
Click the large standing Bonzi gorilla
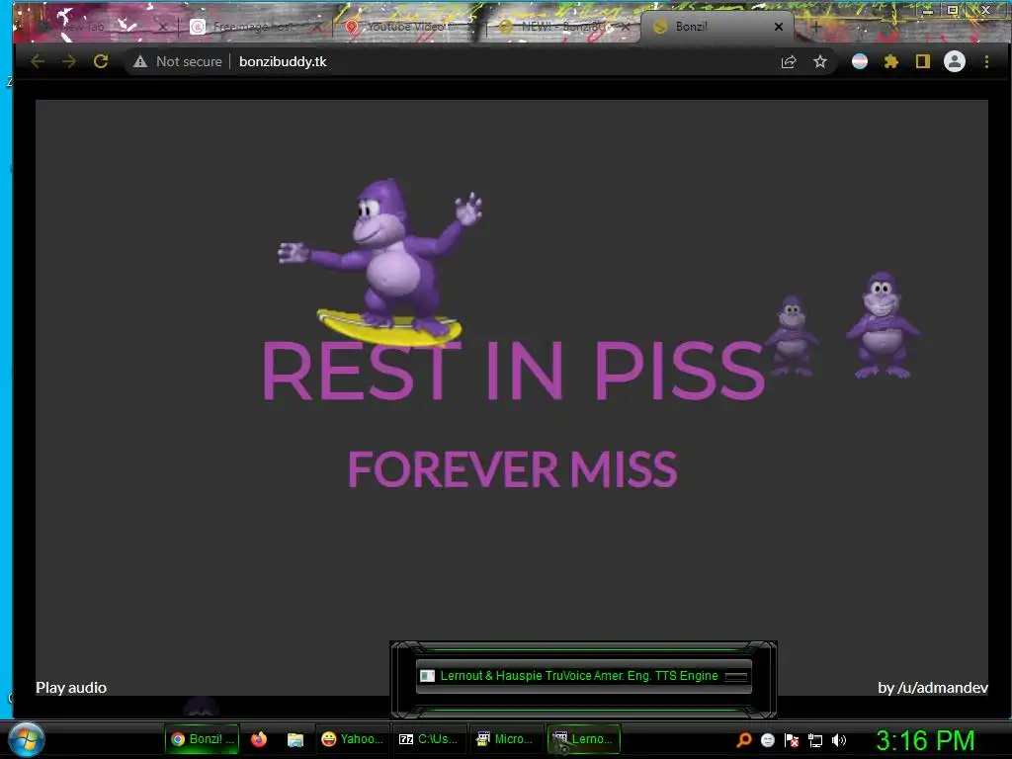[883, 324]
